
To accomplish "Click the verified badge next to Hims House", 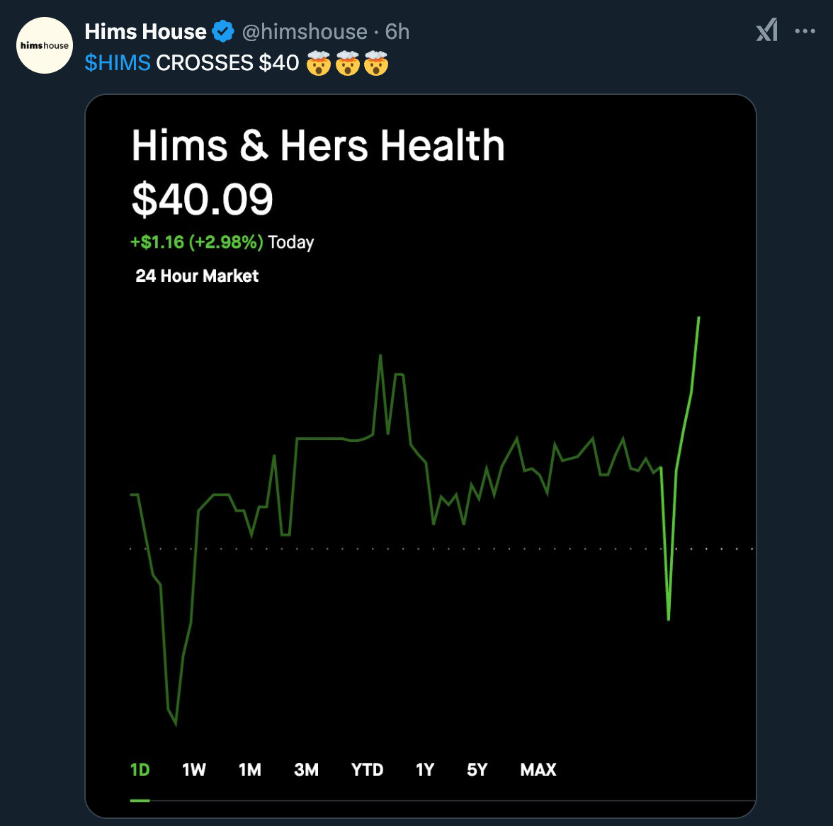I will (x=224, y=31).
